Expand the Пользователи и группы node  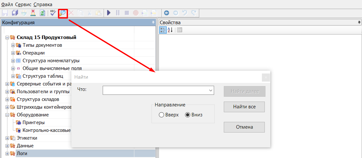tap(7, 92)
